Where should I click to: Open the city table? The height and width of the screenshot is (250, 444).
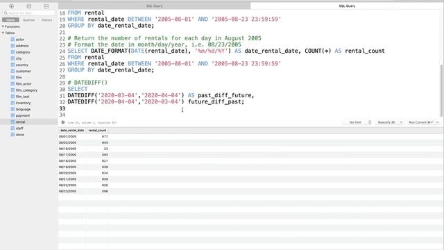coord(19,58)
